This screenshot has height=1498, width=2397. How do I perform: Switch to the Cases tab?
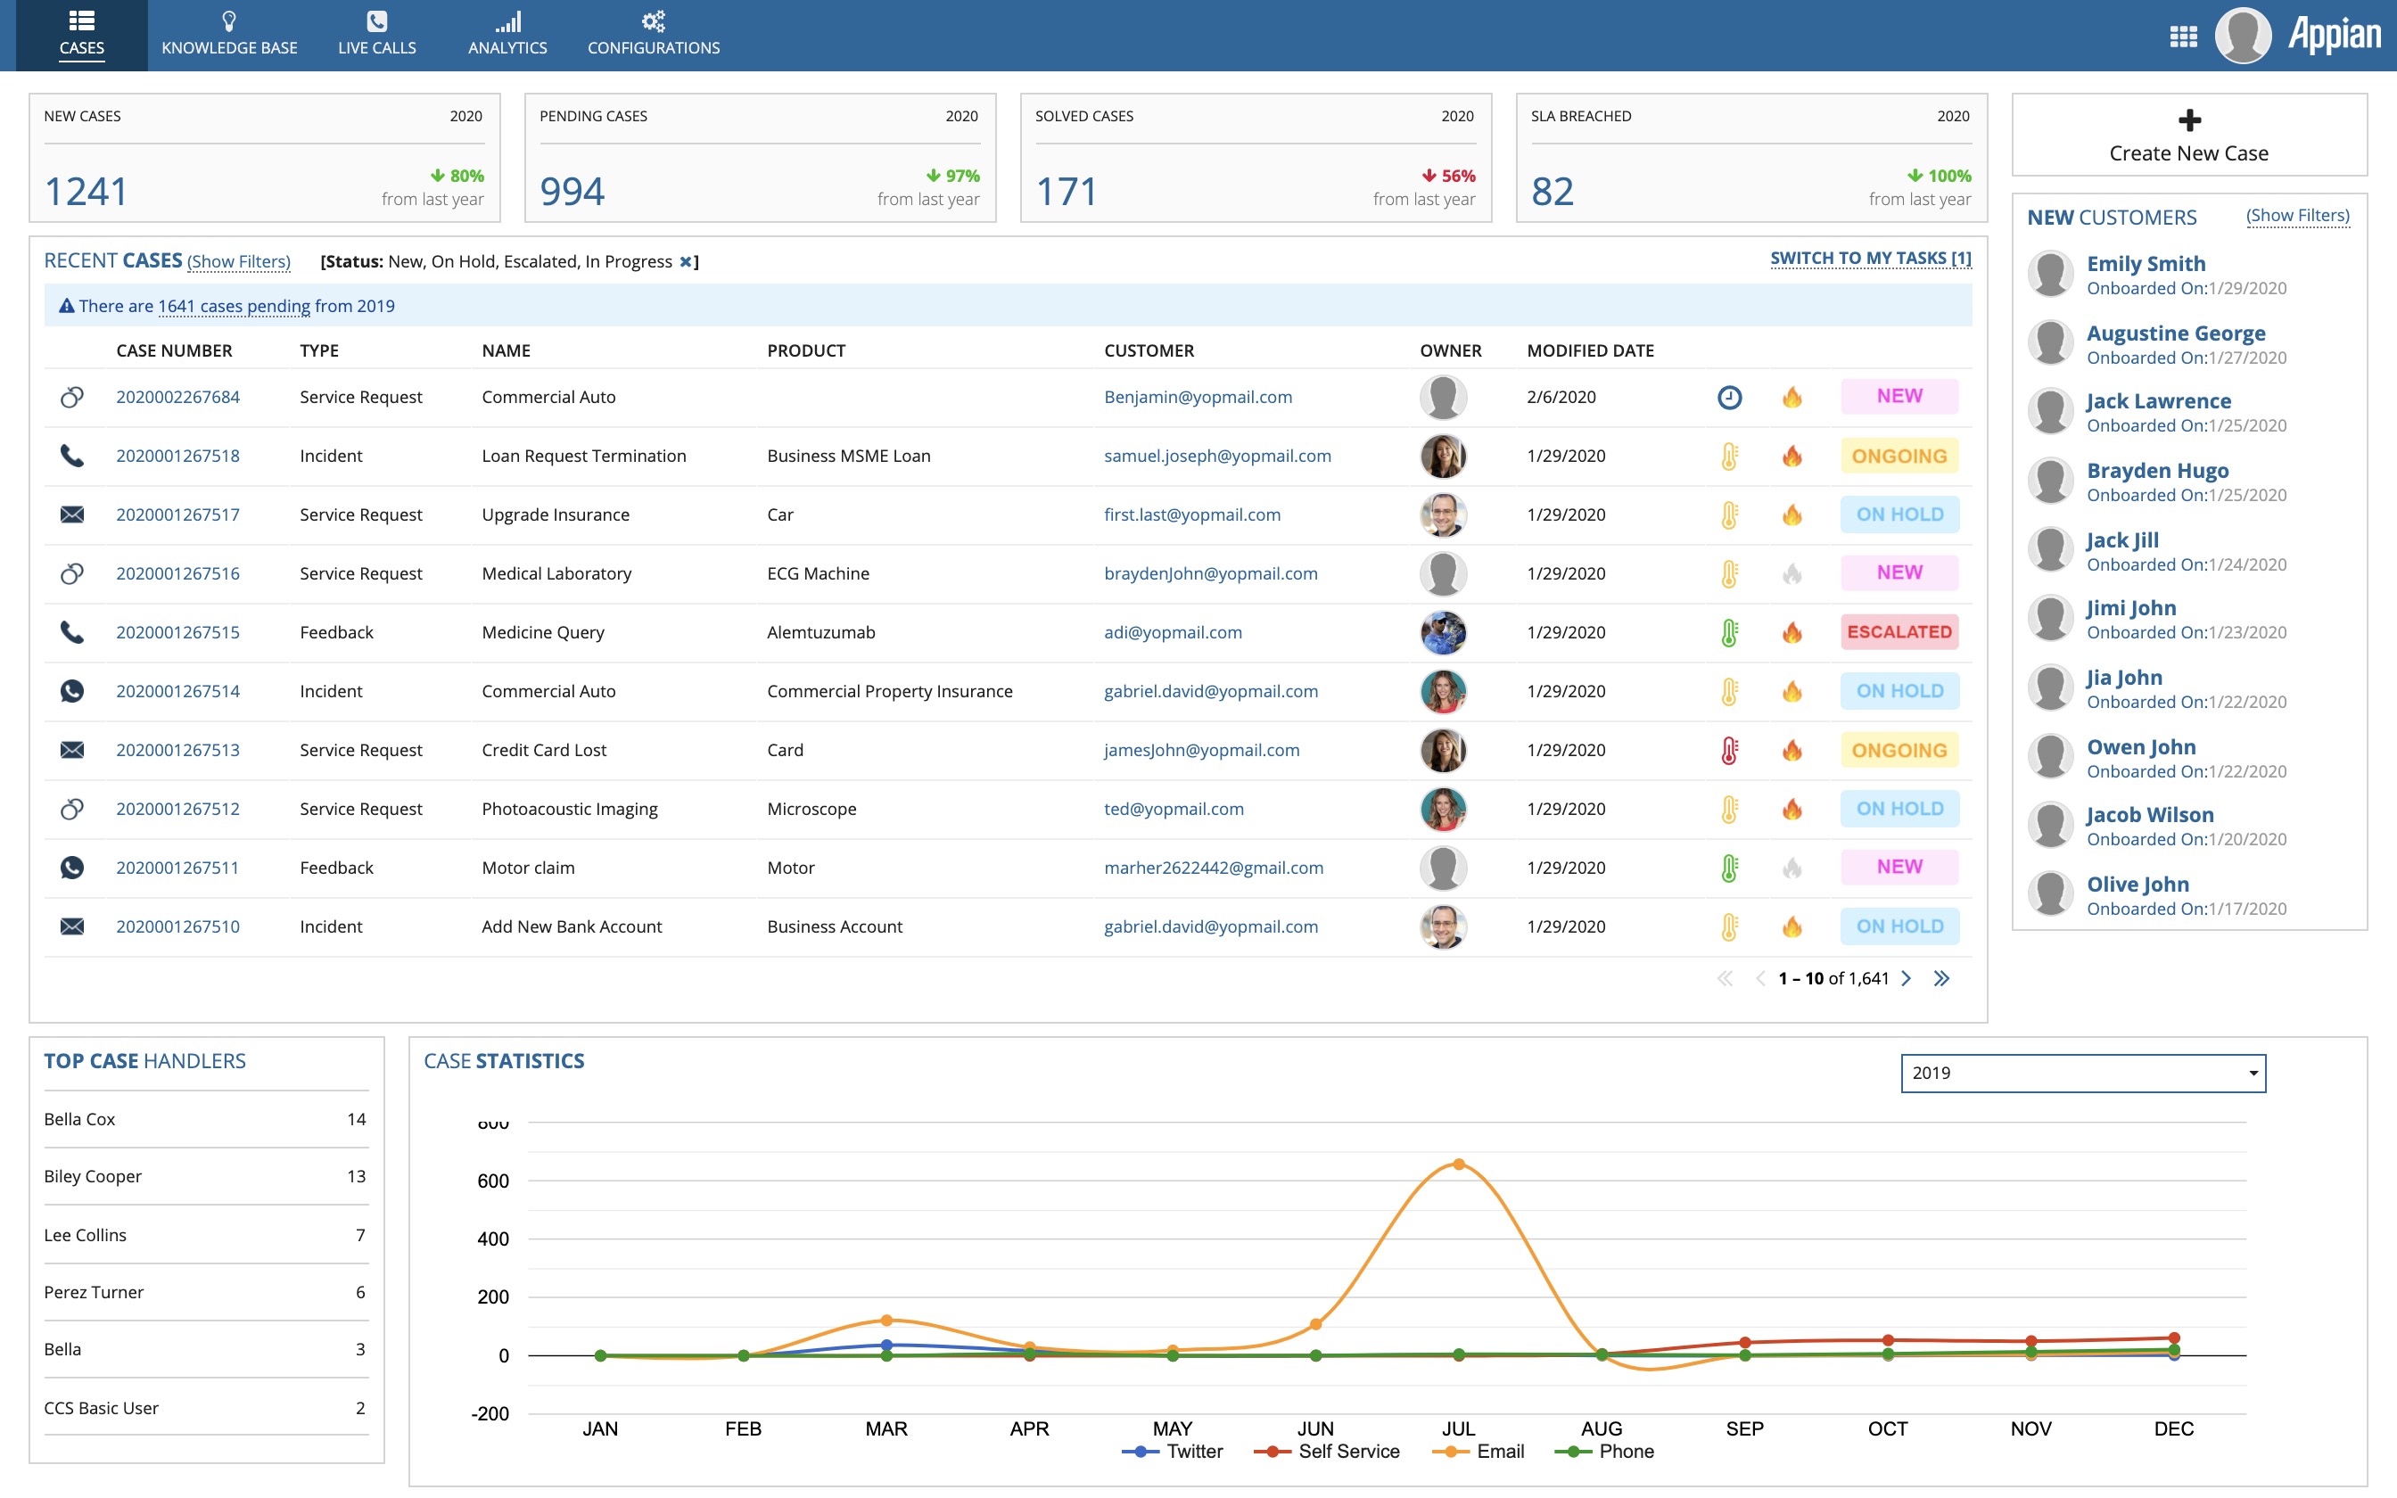(82, 35)
